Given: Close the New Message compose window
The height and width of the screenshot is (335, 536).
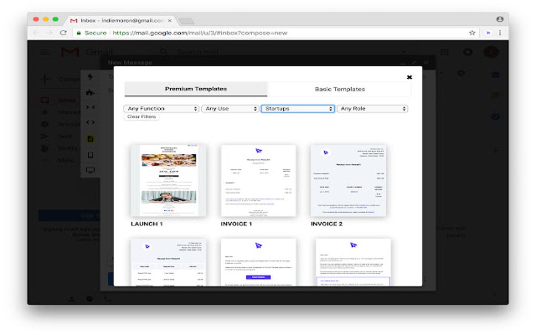Looking at the screenshot, I should [426, 62].
